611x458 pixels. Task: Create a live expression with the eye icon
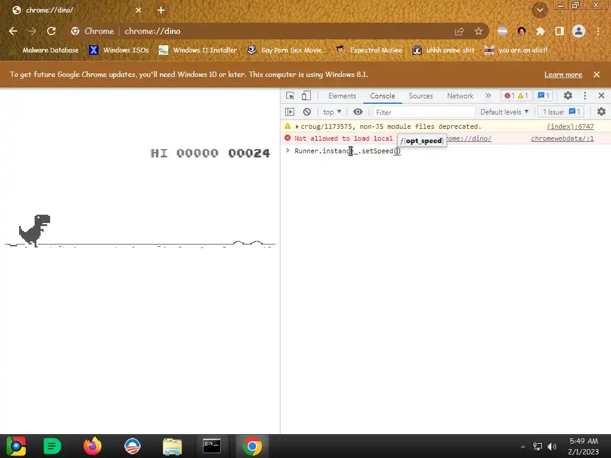[358, 112]
